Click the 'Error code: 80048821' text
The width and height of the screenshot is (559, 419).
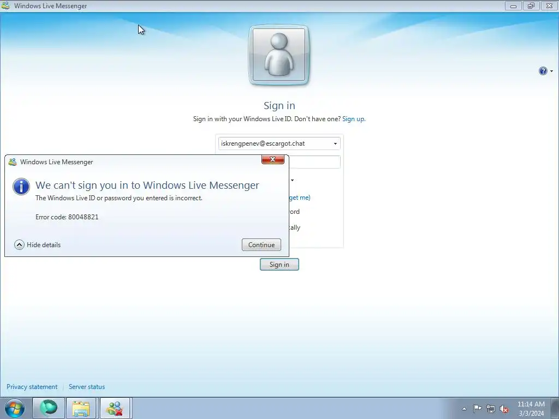(x=67, y=217)
